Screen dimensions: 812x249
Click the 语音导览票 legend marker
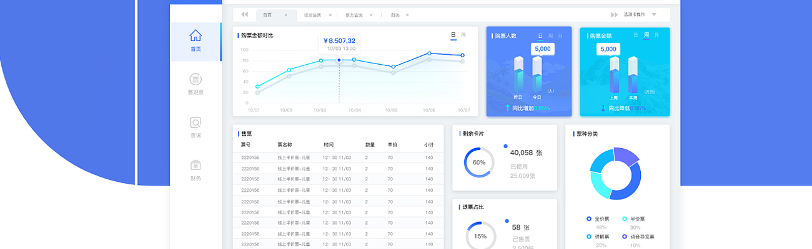pyautogui.click(x=625, y=237)
